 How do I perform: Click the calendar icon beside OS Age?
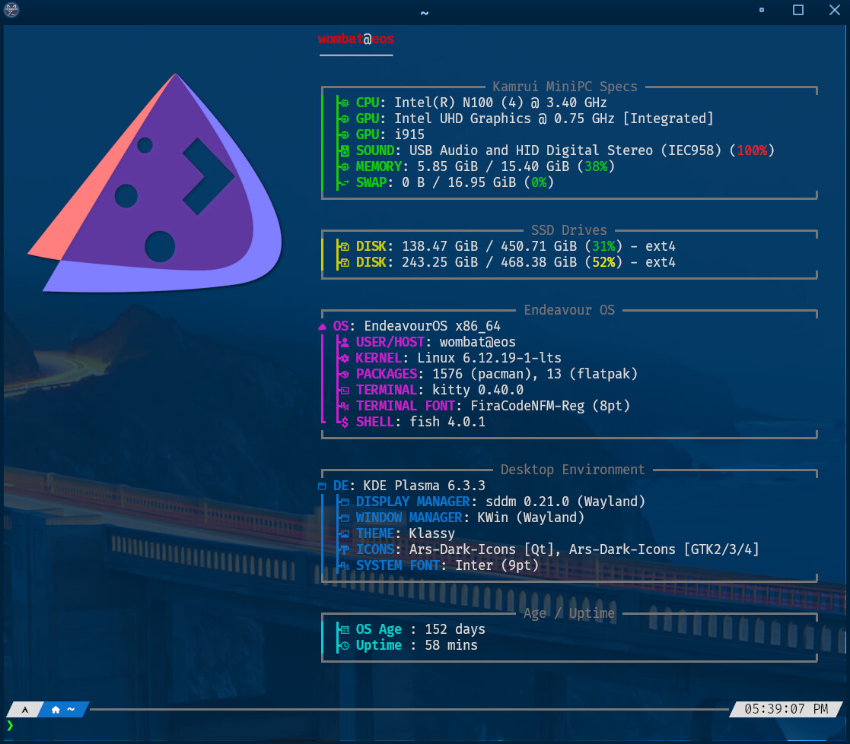tap(344, 630)
